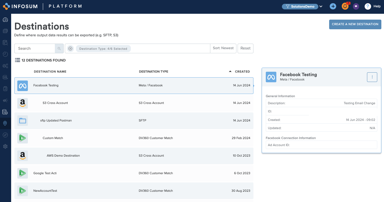Click the Meta icon in Facebook Testing row
The image size is (384, 202).
pos(23,85)
